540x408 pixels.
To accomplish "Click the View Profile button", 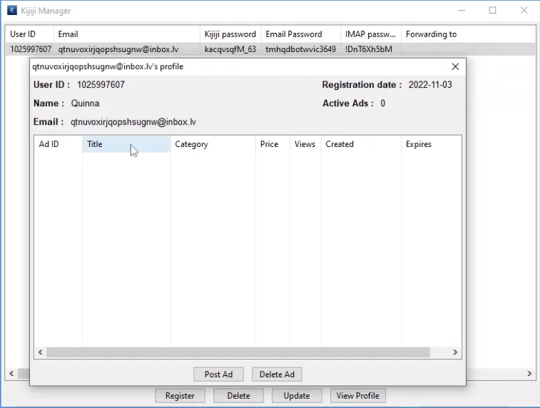I will (358, 396).
